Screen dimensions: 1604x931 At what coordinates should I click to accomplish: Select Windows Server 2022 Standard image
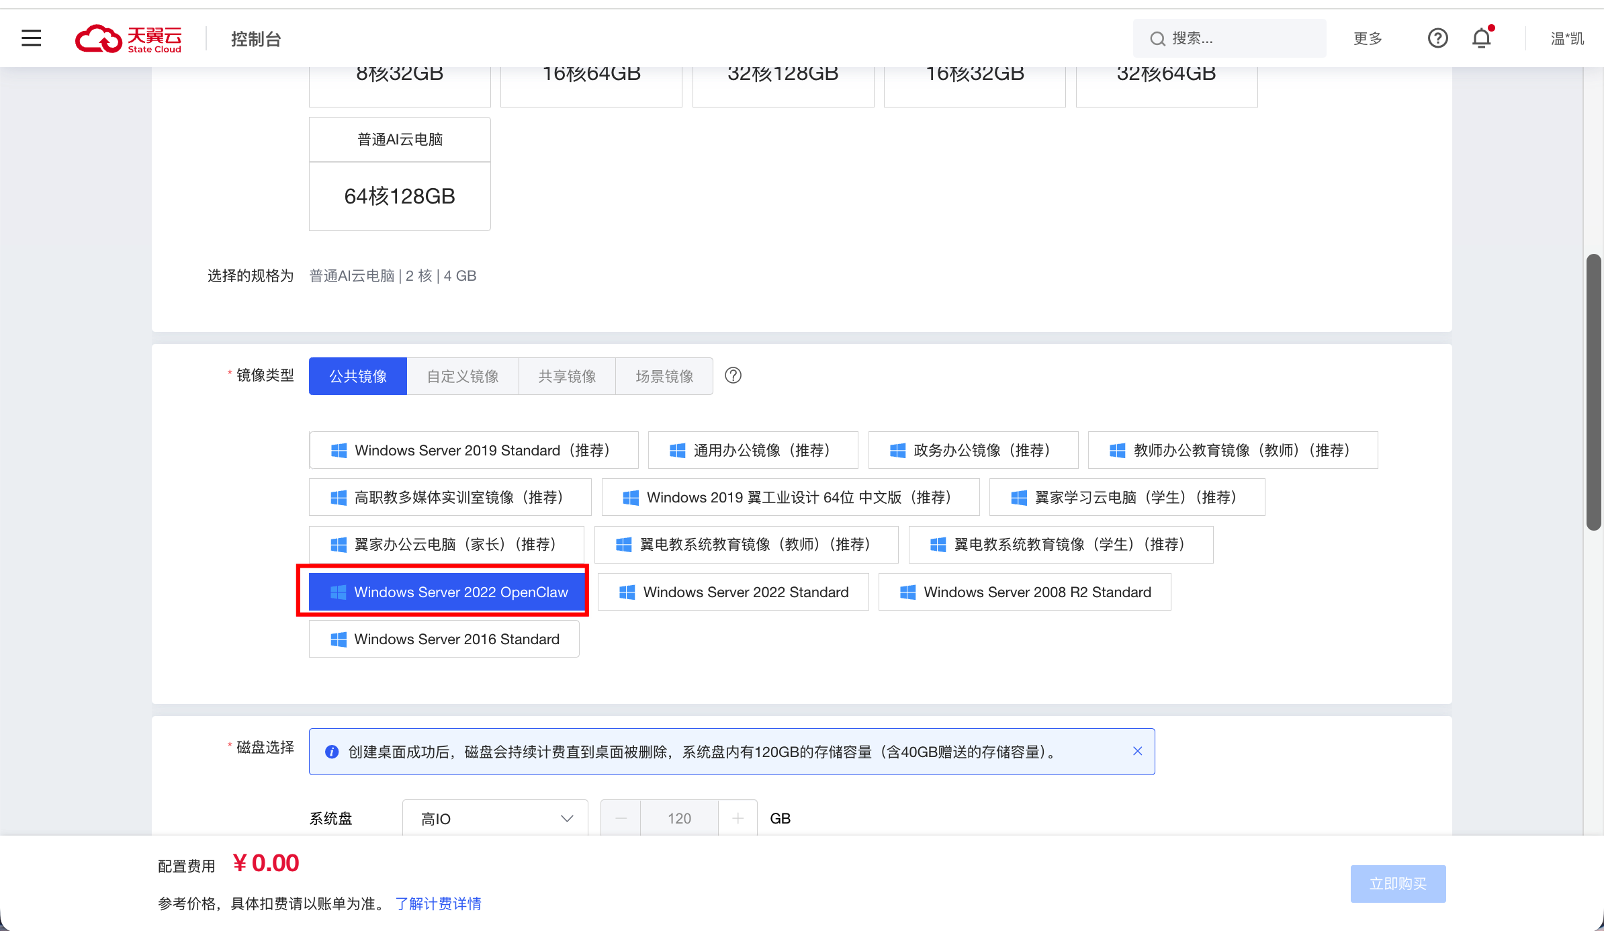[x=733, y=592]
